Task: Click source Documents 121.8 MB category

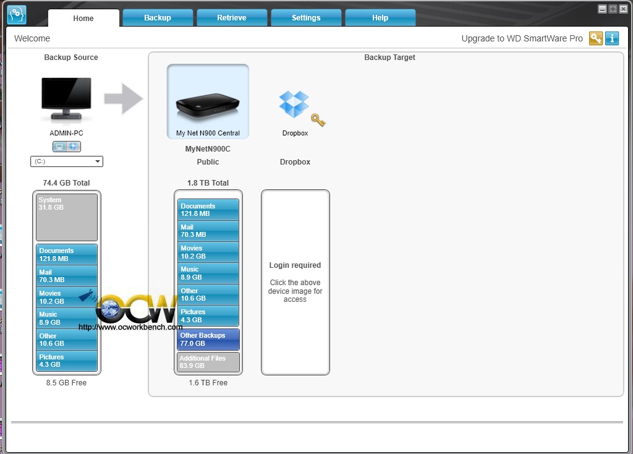Action: tap(67, 254)
